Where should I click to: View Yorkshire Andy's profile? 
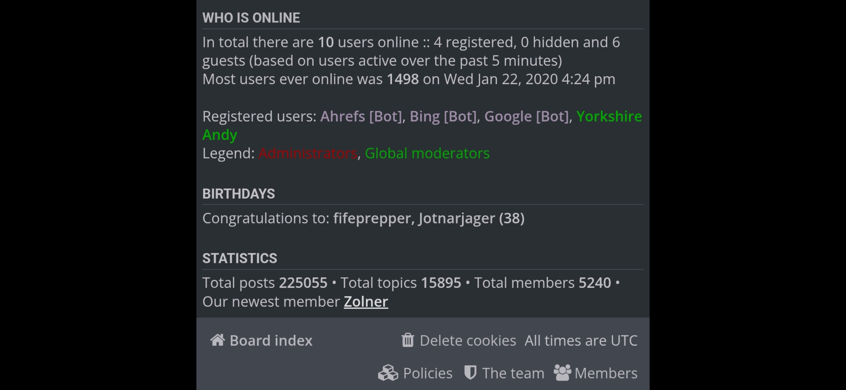click(x=609, y=116)
